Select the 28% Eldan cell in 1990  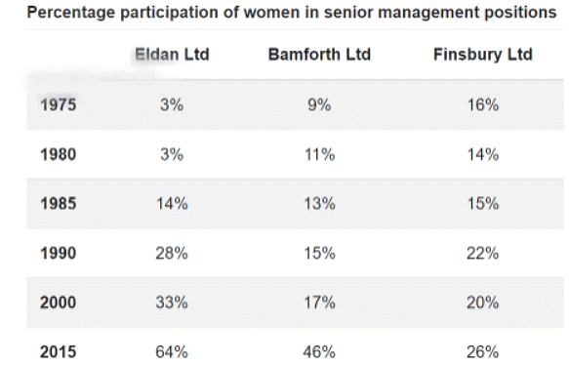point(172,253)
